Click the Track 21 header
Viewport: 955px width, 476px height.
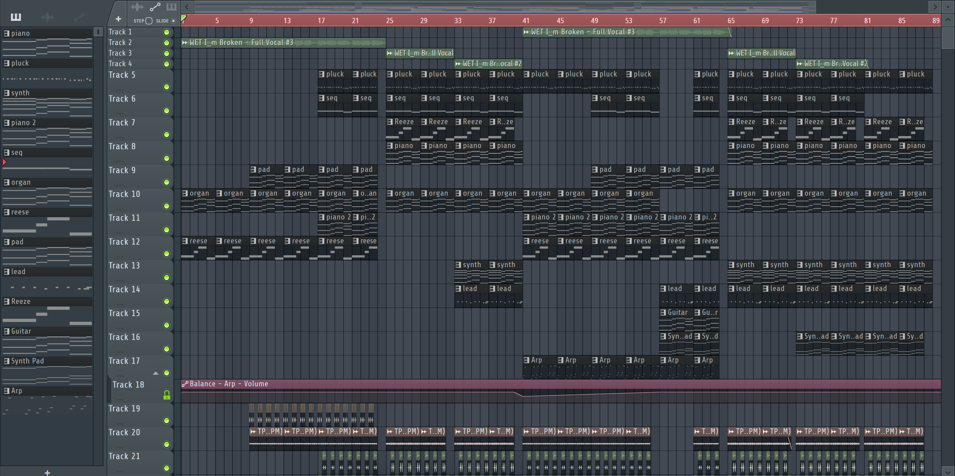click(141, 462)
